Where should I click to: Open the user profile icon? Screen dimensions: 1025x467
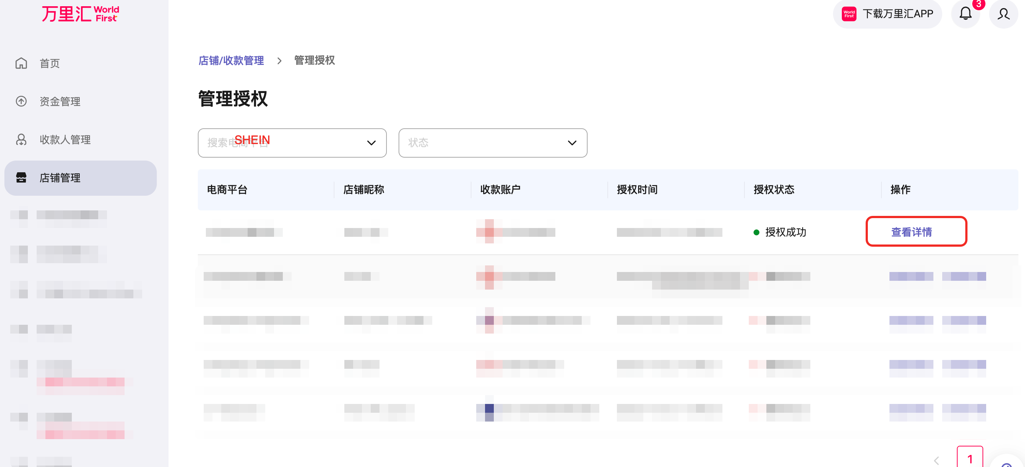(1003, 14)
